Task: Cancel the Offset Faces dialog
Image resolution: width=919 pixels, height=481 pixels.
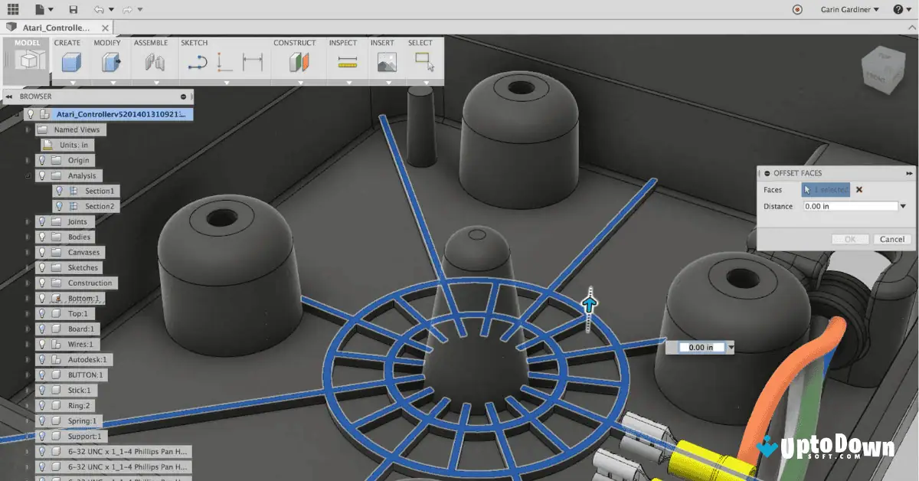Action: click(x=891, y=239)
